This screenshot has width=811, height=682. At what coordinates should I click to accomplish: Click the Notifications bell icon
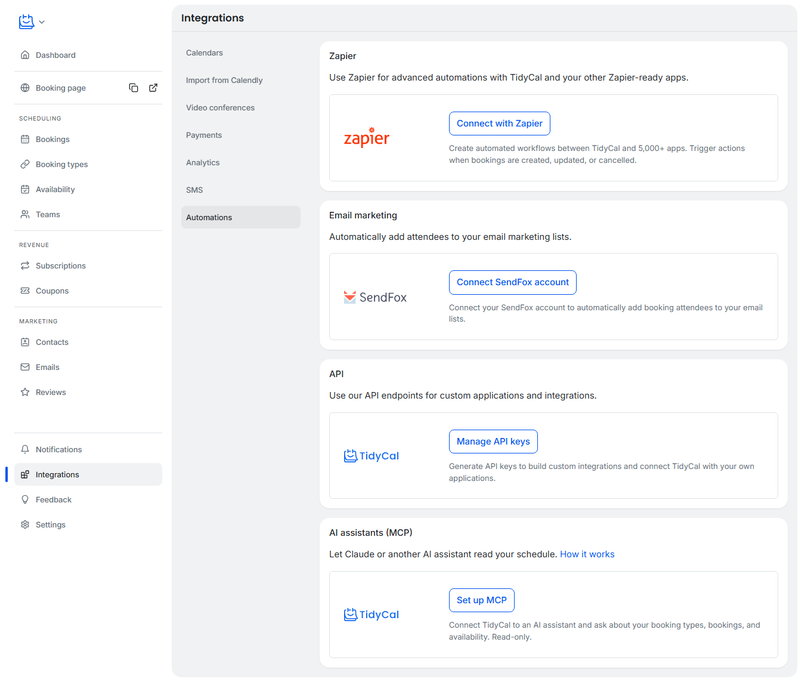click(x=25, y=449)
